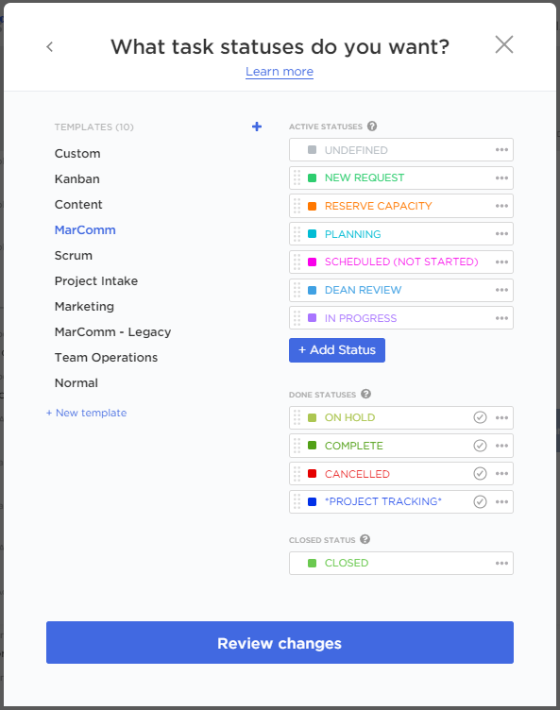Click the Review changes button
The height and width of the screenshot is (710, 560).
[280, 643]
